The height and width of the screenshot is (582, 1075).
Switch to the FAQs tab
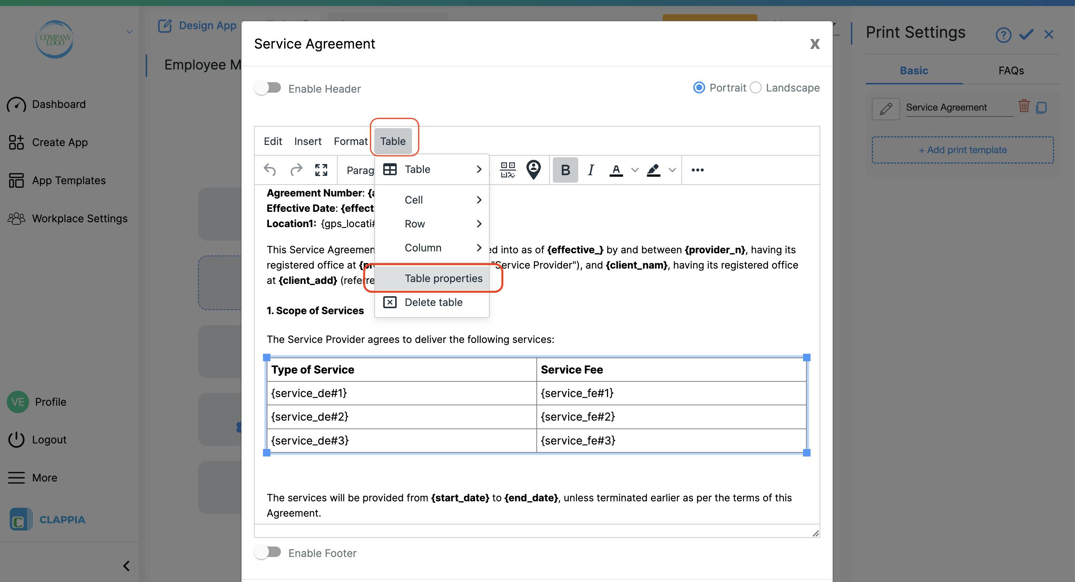(1011, 71)
